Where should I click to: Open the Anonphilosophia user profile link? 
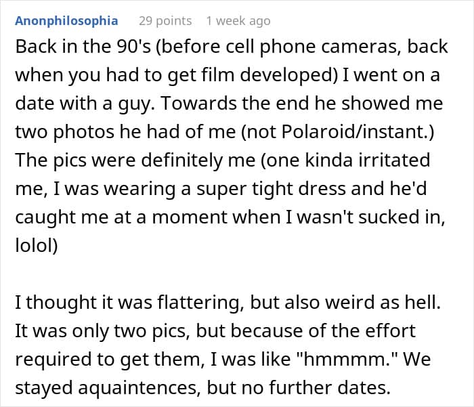66,21
